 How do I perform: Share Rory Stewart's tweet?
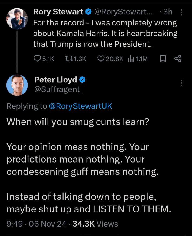tap(178, 59)
